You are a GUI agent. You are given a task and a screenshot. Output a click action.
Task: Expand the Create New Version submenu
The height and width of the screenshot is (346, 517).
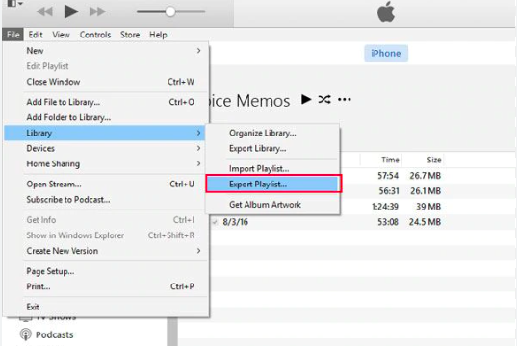click(106, 251)
